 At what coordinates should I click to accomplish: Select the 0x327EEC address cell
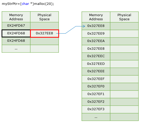96,56
